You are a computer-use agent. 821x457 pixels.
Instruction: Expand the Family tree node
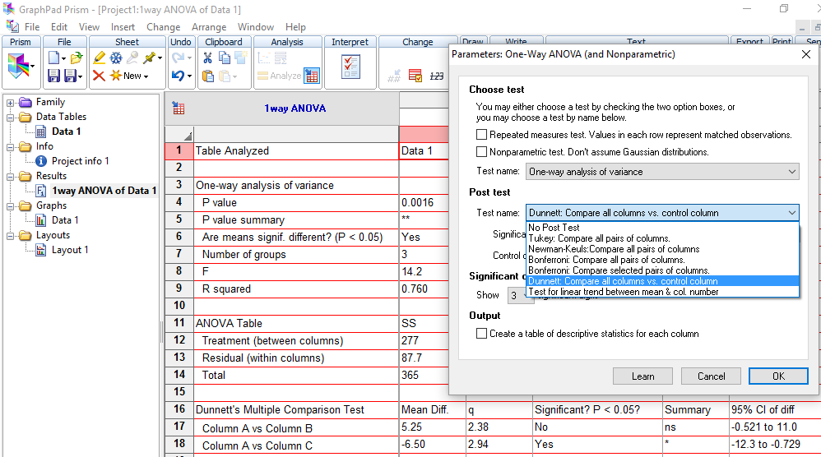[x=10, y=103]
